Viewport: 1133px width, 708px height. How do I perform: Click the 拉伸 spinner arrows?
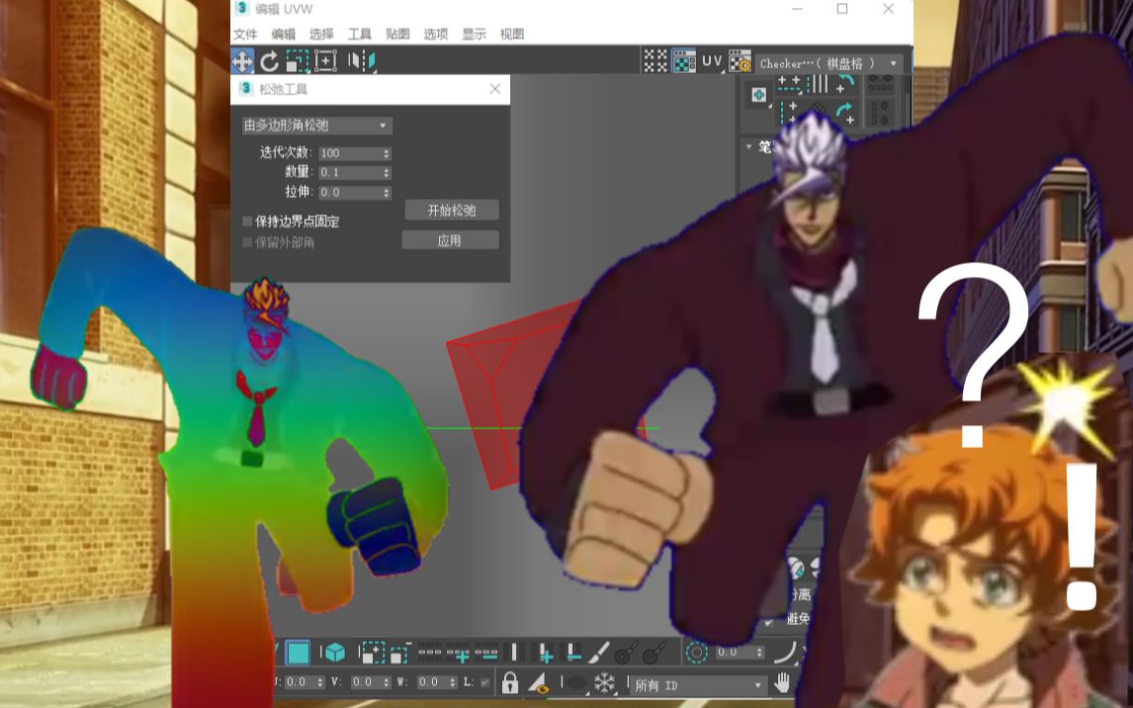point(387,192)
